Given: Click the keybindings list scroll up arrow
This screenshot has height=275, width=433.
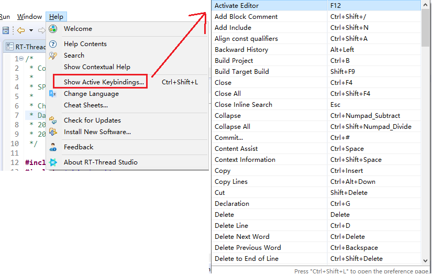Looking at the screenshot, I should (x=425, y=5).
